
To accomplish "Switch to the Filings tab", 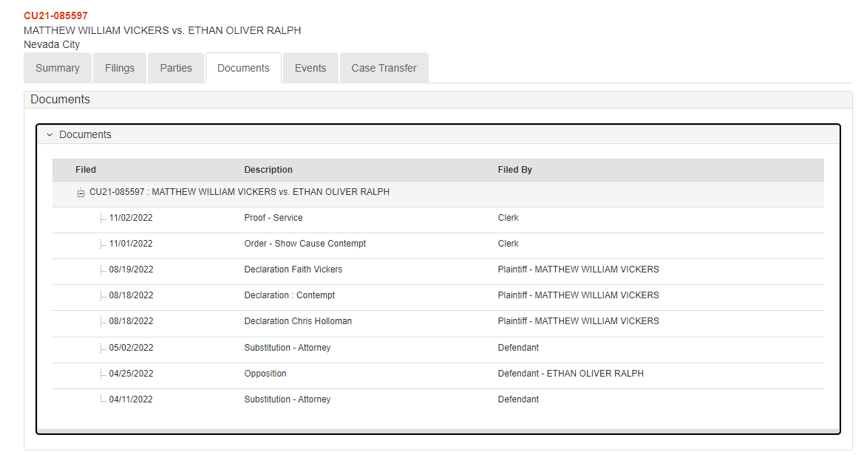I will [x=120, y=68].
